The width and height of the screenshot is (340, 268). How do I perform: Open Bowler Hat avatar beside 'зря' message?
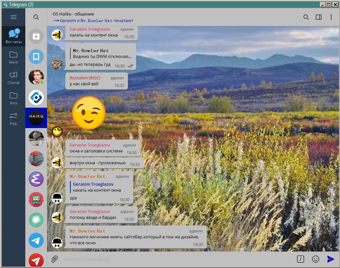(57, 198)
